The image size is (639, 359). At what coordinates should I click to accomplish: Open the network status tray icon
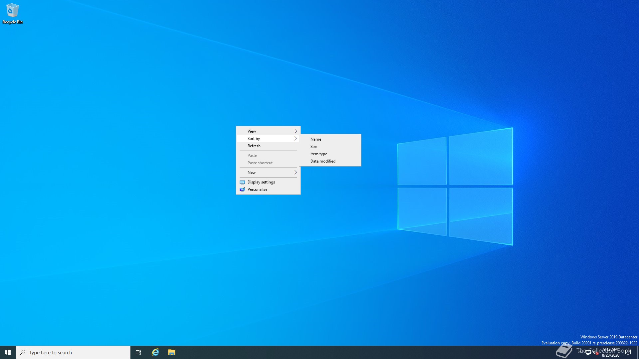pos(588,352)
